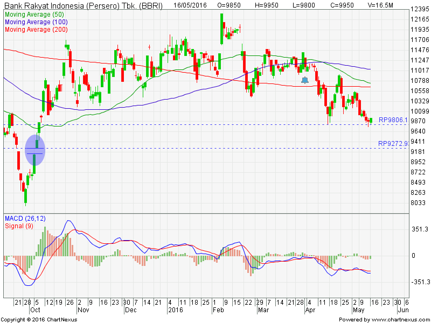Image resolution: width=431 pixels, height=323 pixels.
Task: Click the date 16/05/2016 in header
Action: point(190,5)
